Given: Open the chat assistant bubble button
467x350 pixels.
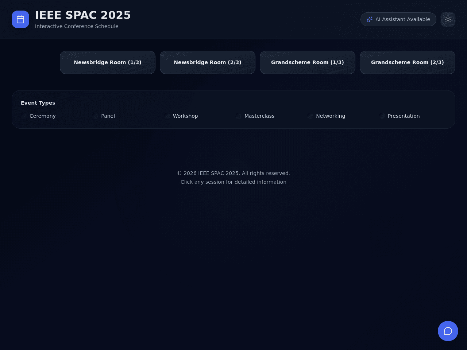Looking at the screenshot, I should pos(448,331).
